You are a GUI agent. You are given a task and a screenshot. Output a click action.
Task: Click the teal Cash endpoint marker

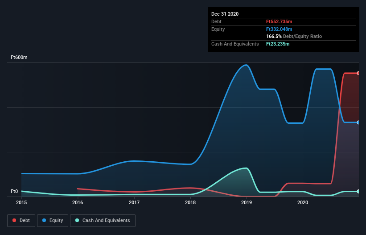[x=358, y=192]
